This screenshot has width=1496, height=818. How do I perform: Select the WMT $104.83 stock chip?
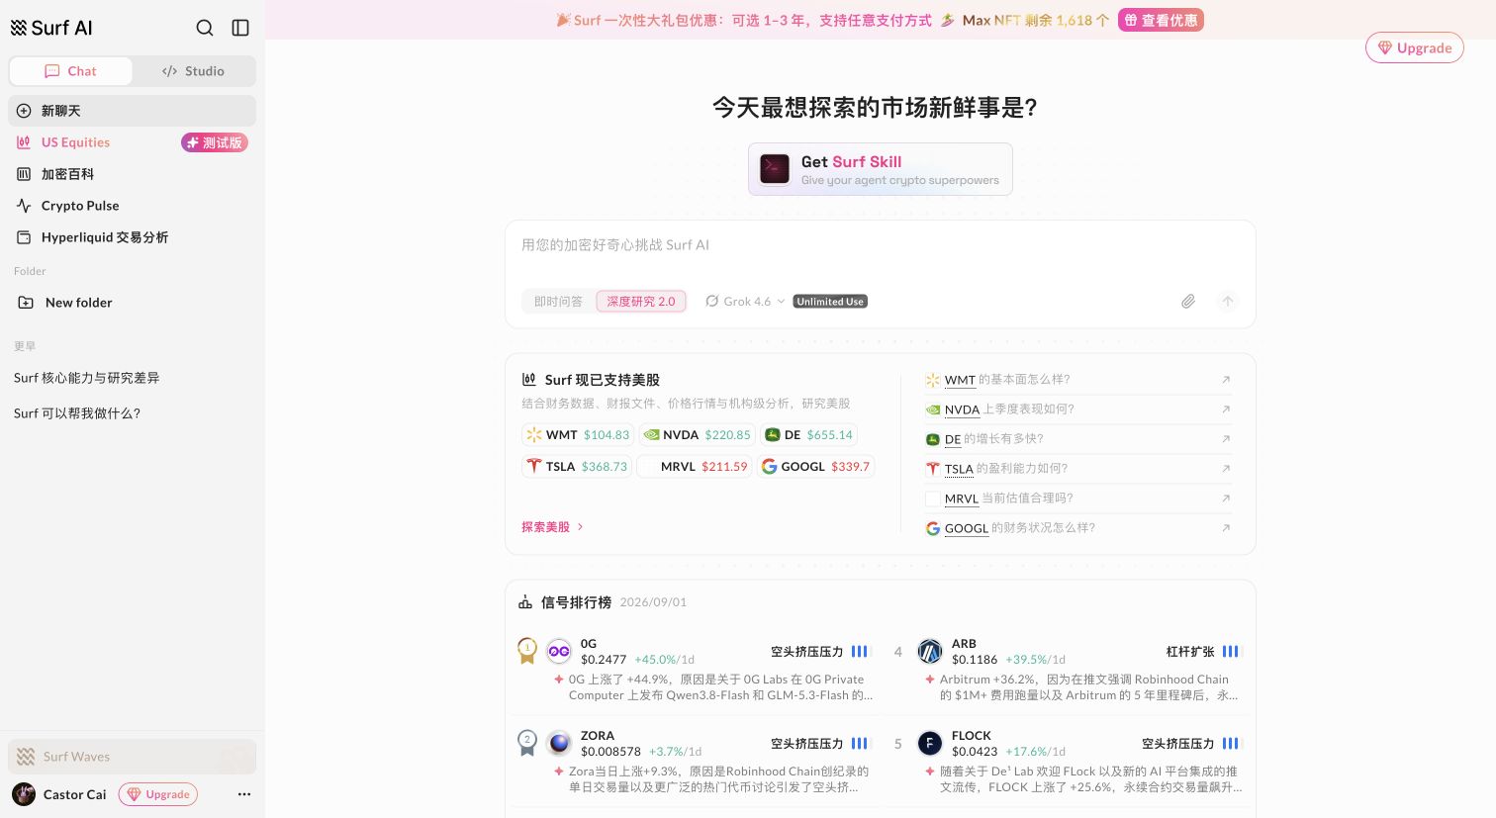point(578,435)
